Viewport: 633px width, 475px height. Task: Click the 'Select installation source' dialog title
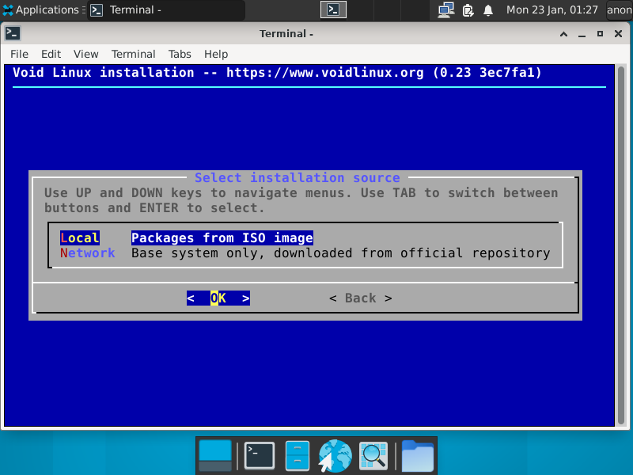click(x=298, y=177)
